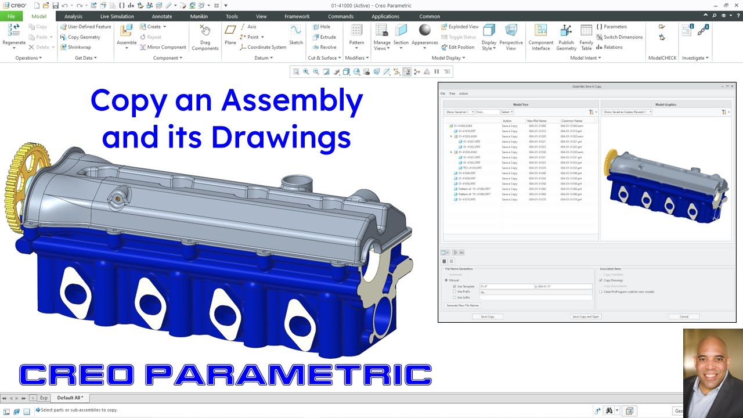This screenshot has width=743, height=418.
Task: Toggle Exploded View
Action: pyautogui.click(x=460, y=27)
